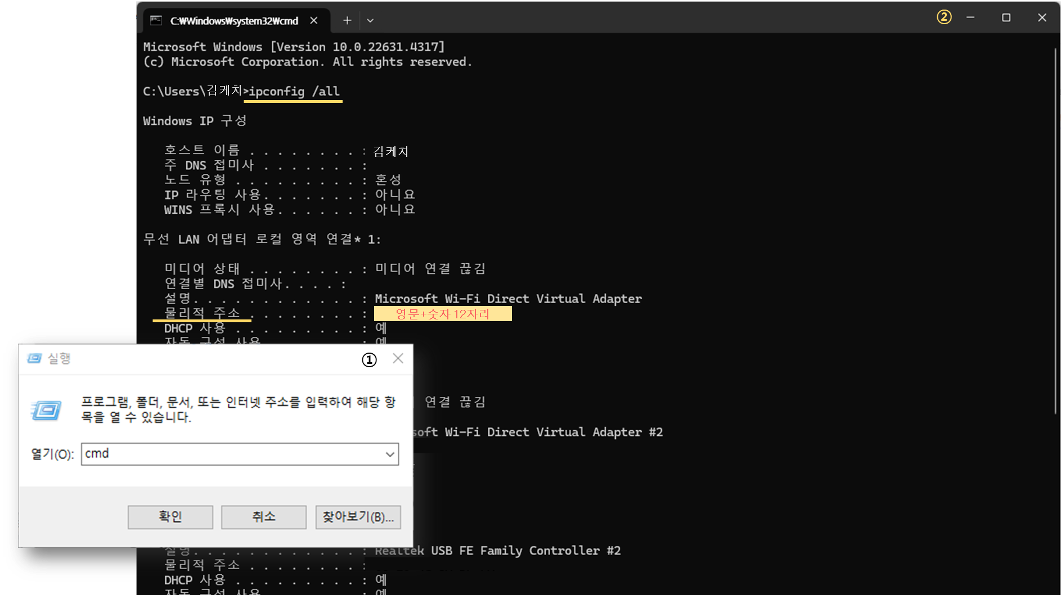This screenshot has height=595, width=1061.
Task: Click the circled number 2 marker
Action: tap(944, 17)
